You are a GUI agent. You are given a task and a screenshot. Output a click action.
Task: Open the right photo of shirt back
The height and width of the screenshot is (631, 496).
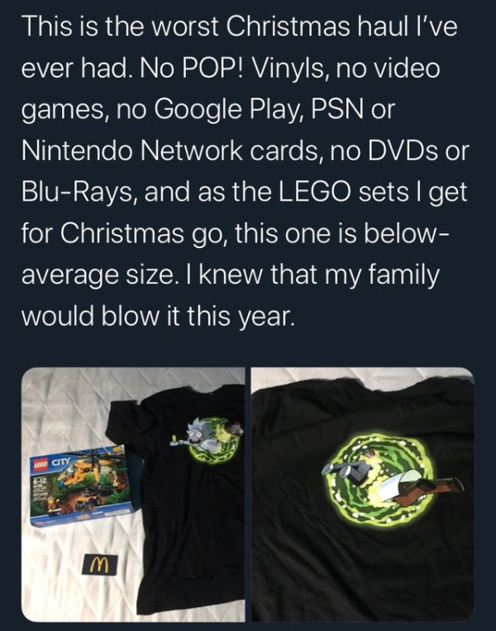point(363,495)
